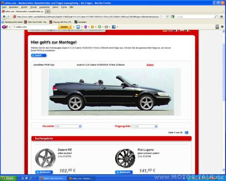This screenshot has height=181, width=226.
Task: Open Meistbesuchte Seiten bookmark
Action: (12, 22)
